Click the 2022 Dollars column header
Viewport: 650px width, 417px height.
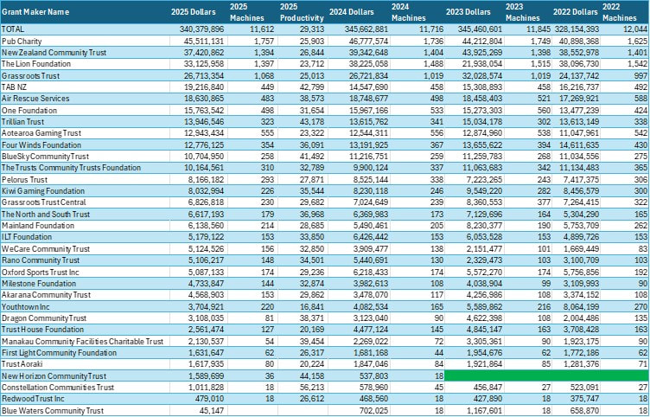(x=575, y=12)
